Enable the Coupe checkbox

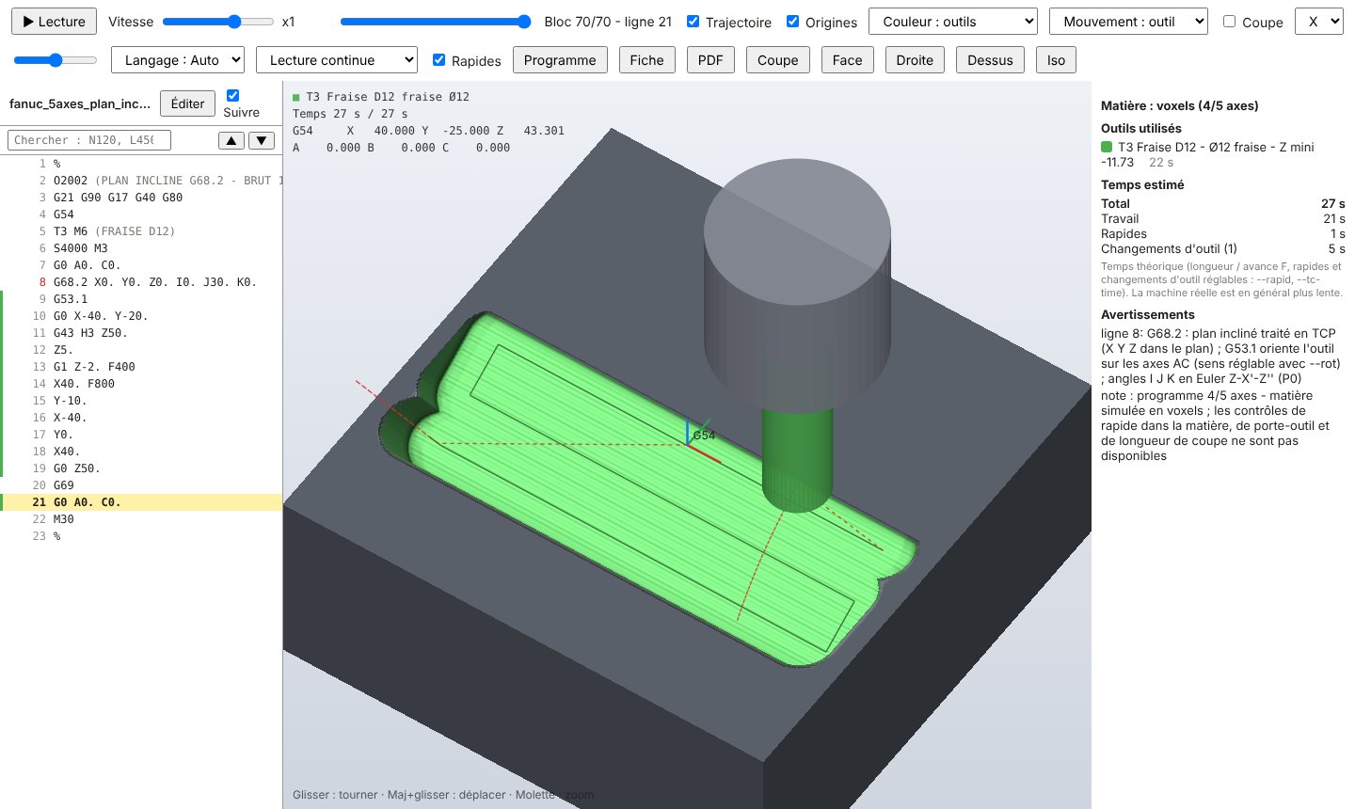(x=1229, y=21)
